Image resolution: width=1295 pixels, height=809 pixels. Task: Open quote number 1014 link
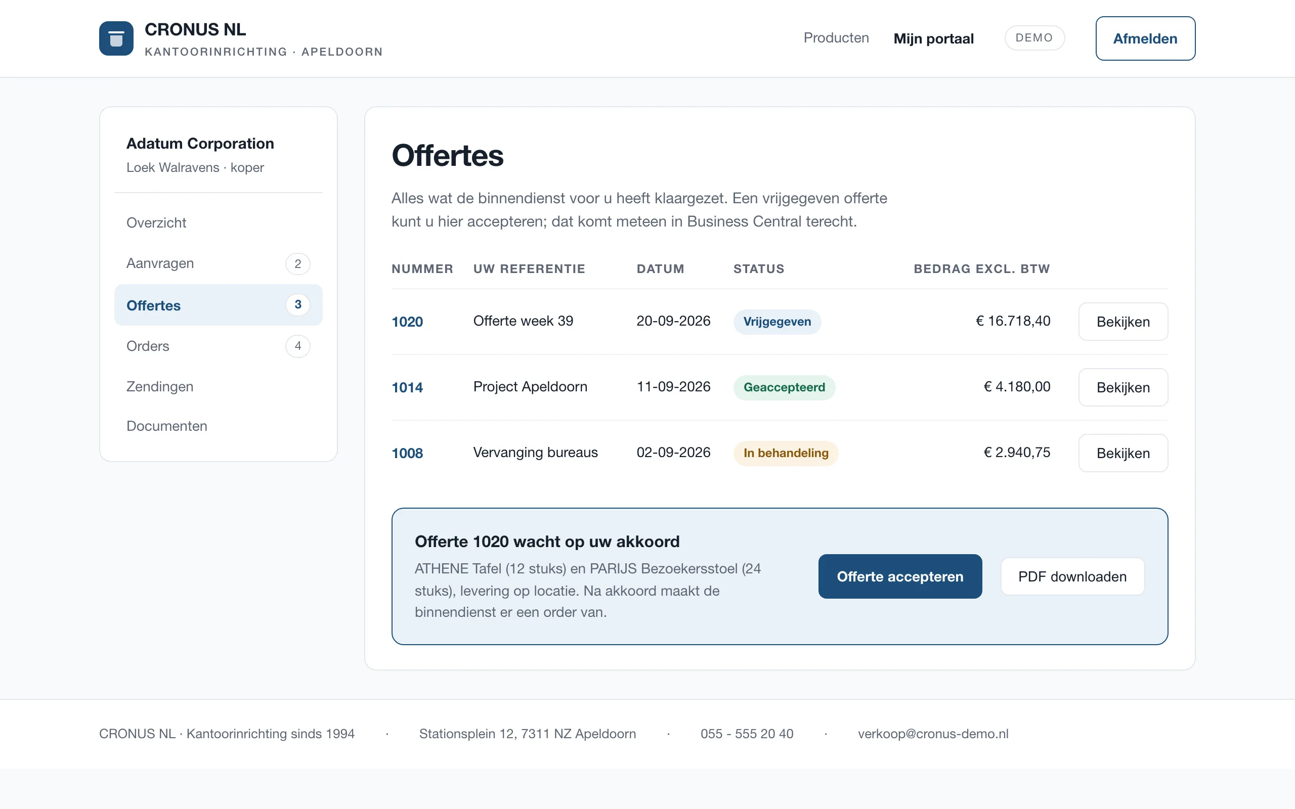[x=407, y=387]
